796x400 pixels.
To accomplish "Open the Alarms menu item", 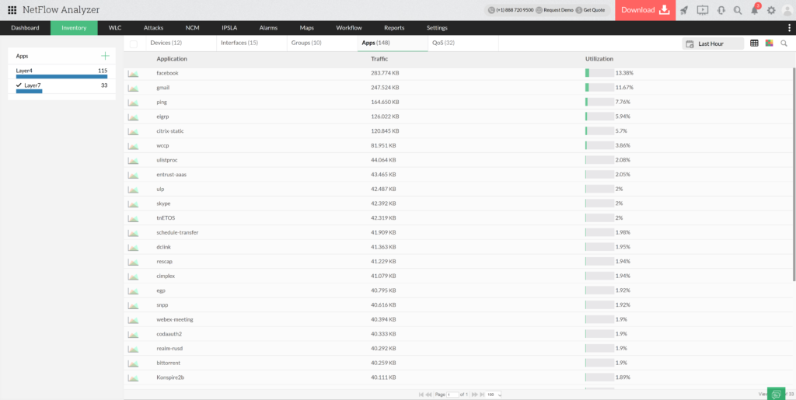I will 268,28.
